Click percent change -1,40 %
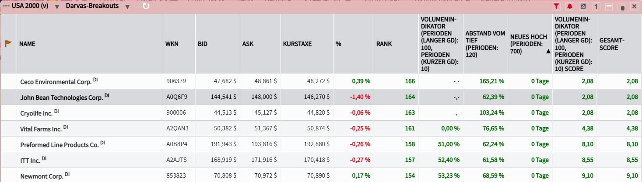The height and width of the screenshot is (182, 642). (x=360, y=97)
